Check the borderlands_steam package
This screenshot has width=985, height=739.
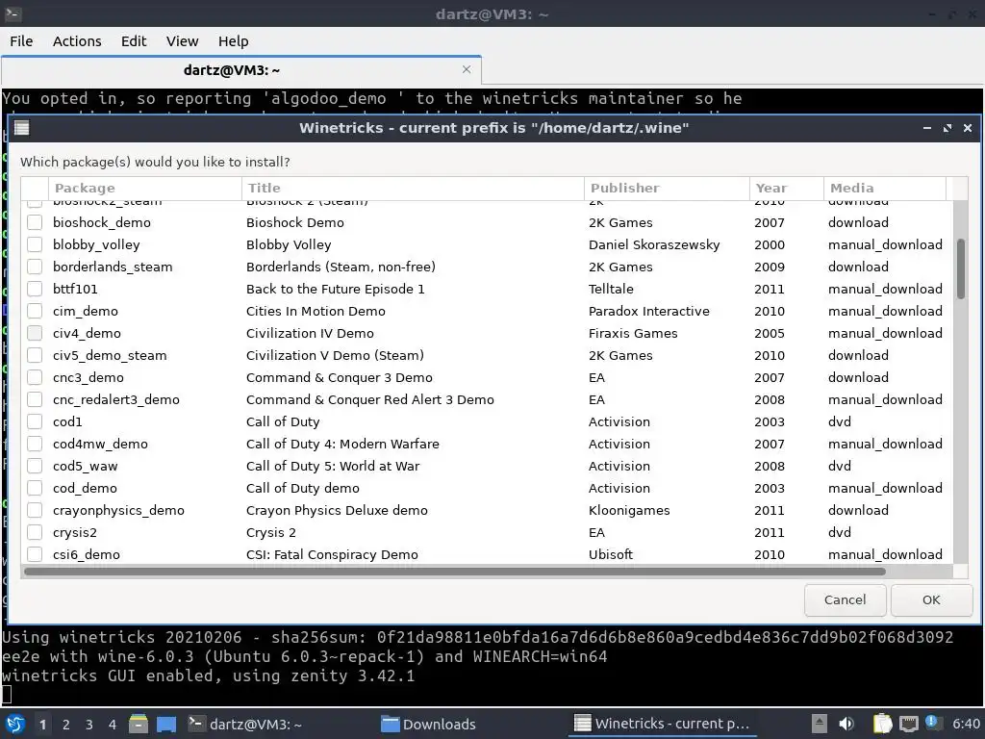pos(35,267)
